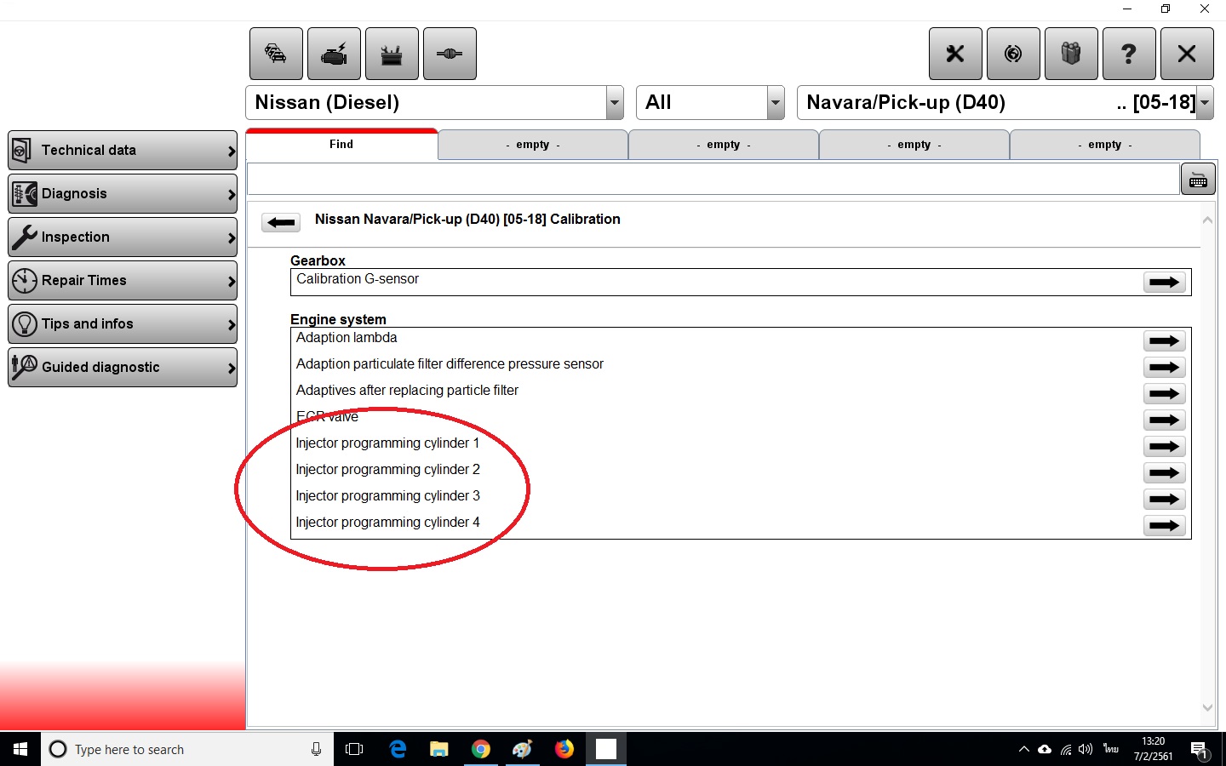Expand the All filter dropdown
This screenshot has height=766, width=1226.
[776, 103]
